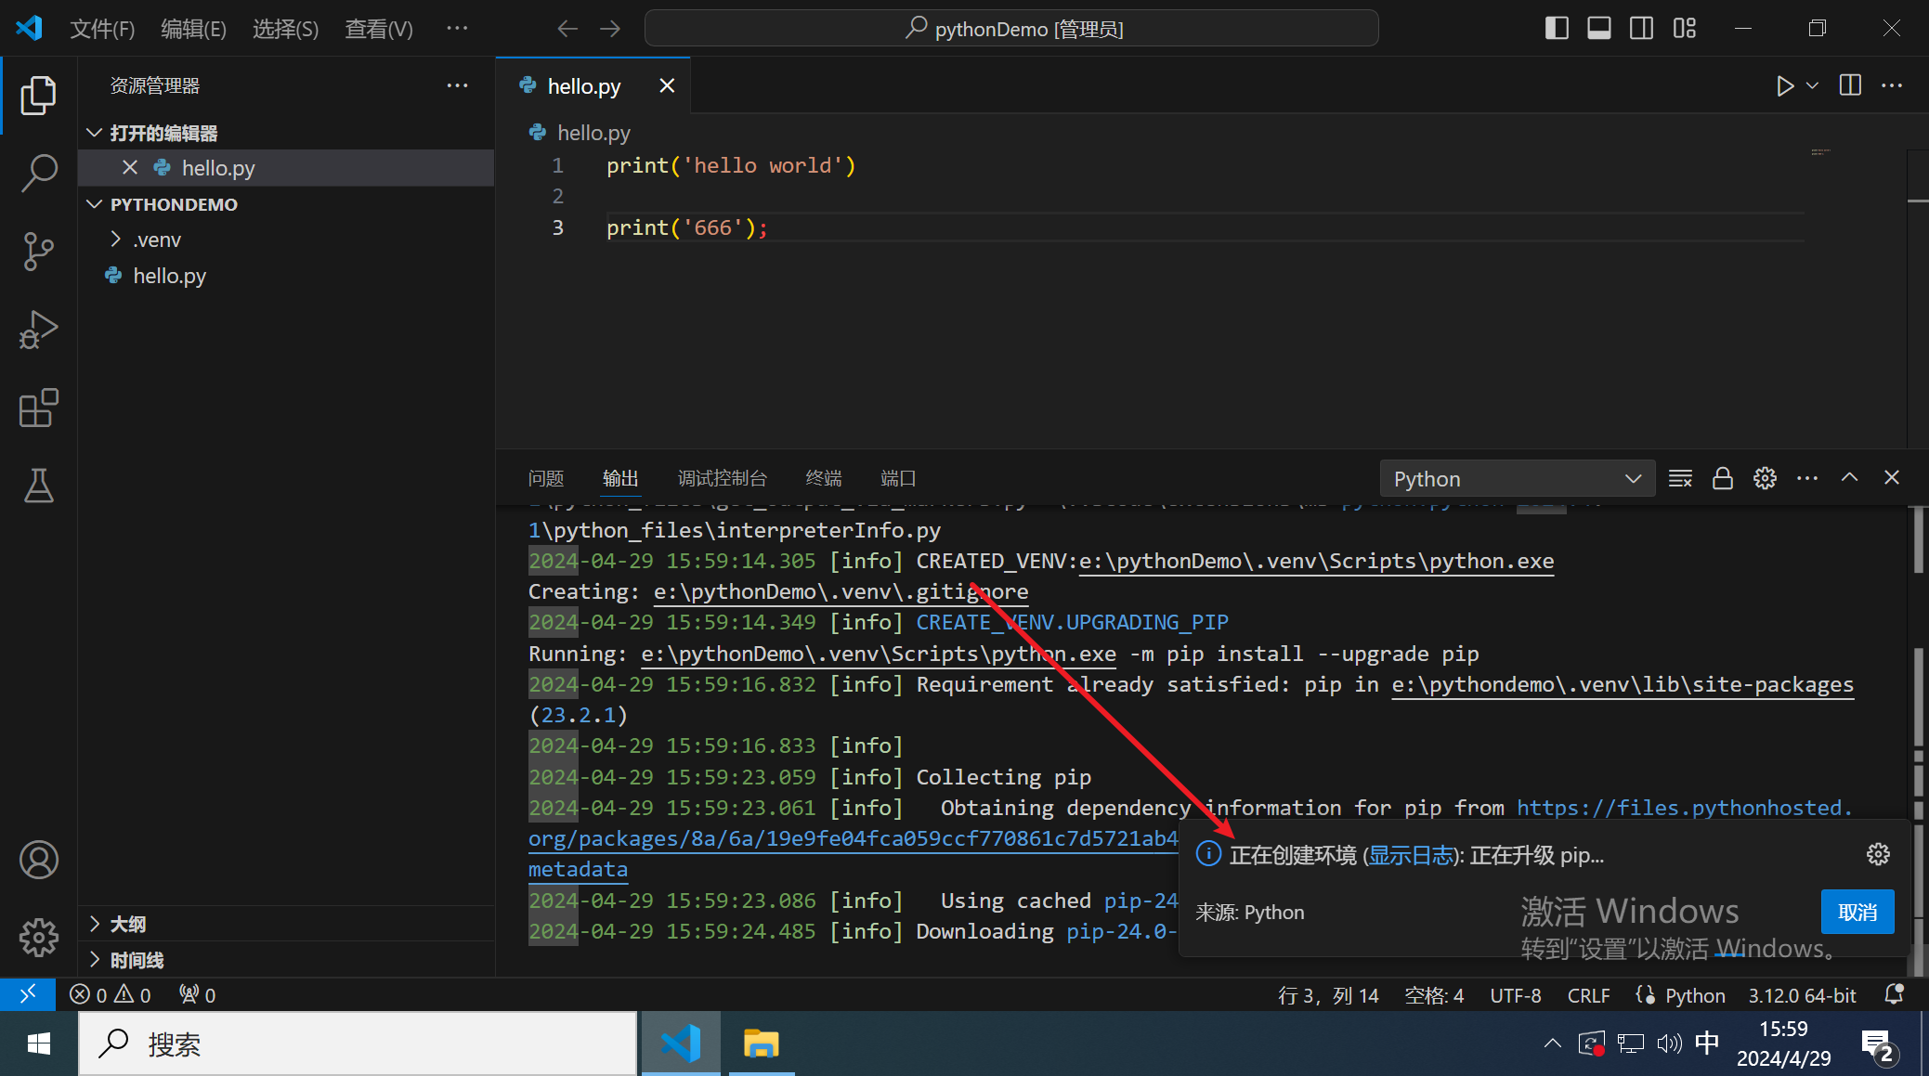Click the Windows taskbar search box
This screenshot has width=1929, height=1076.
(x=358, y=1044)
